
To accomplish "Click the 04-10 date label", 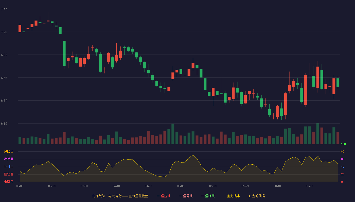I will point(116,186).
